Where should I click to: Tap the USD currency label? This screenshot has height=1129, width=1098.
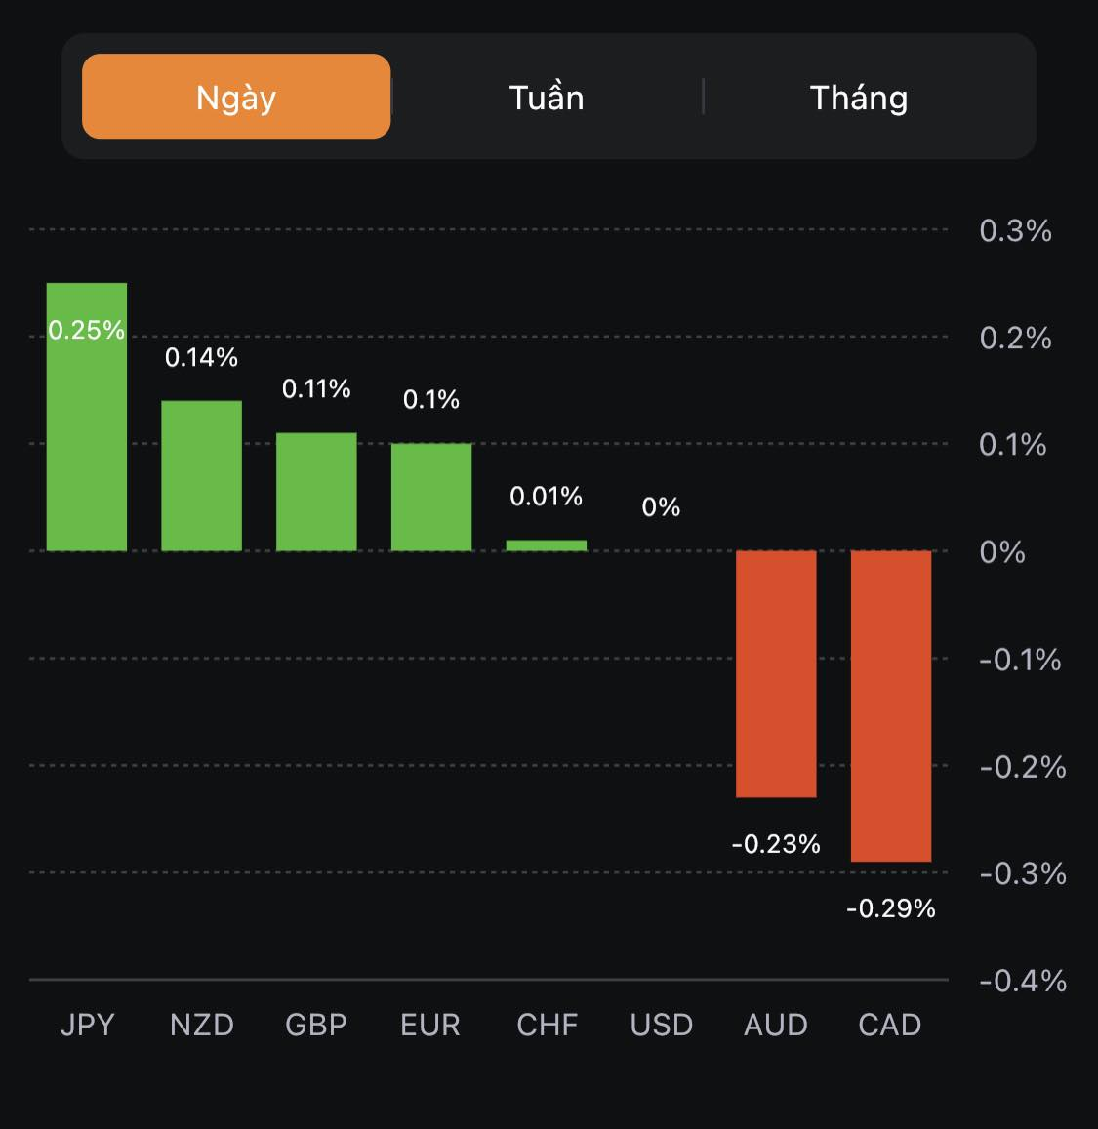click(x=662, y=1025)
